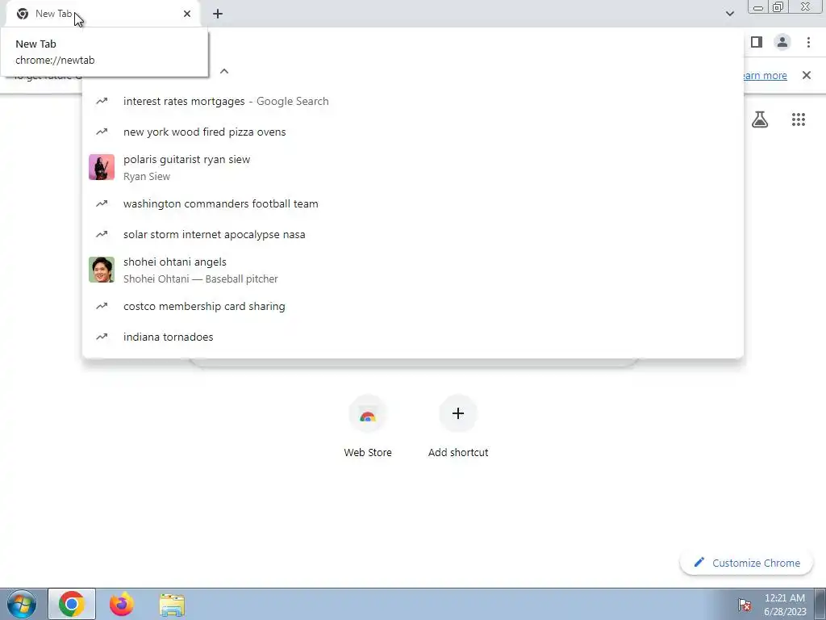
Task: Open the profile avatar icon
Action: click(782, 42)
